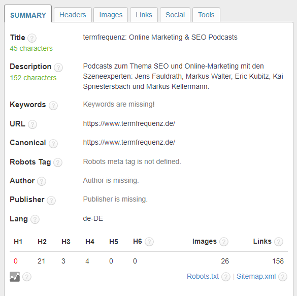The width and height of the screenshot is (297, 296).
Task: Open the Robots.txt link
Action: pyautogui.click(x=203, y=276)
